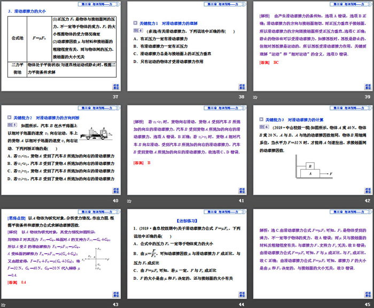The width and height of the screenshot is (374, 308).
Task: Select slide 37 with the formula table
Action: [x=61, y=46]
